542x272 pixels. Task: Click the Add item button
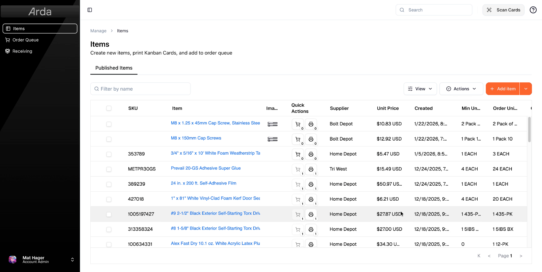pyautogui.click(x=502, y=89)
